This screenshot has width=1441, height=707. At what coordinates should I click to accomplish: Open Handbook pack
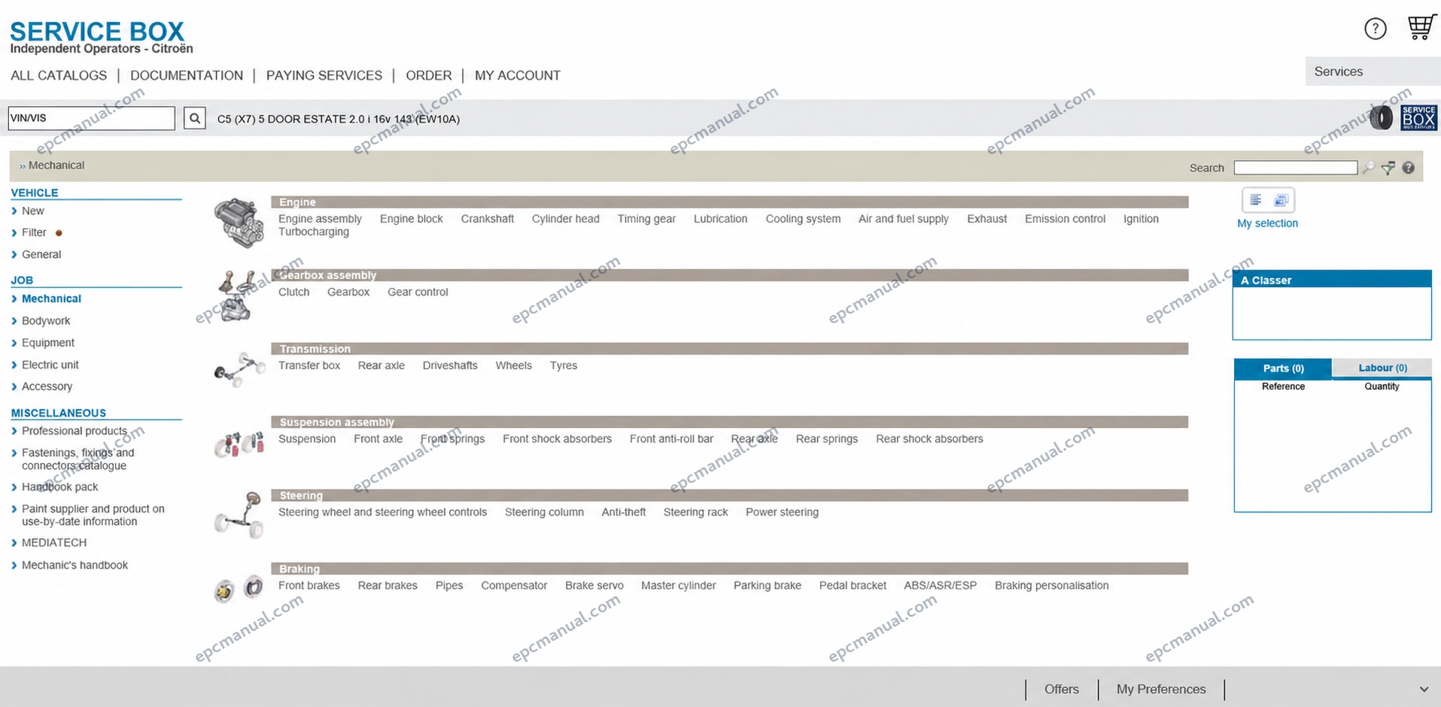tap(59, 487)
